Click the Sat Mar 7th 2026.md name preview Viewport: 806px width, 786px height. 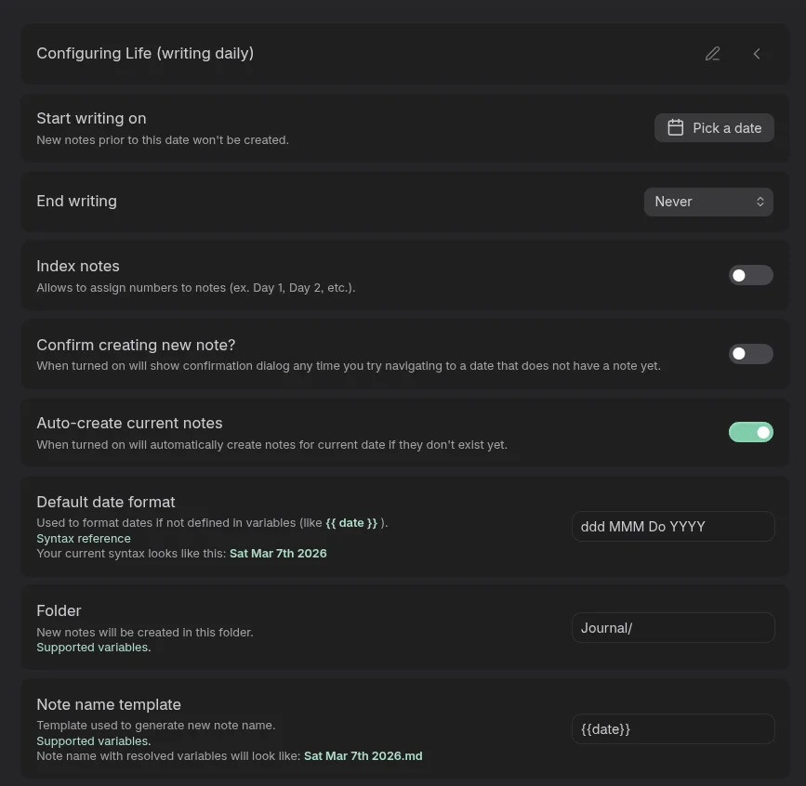363,755
